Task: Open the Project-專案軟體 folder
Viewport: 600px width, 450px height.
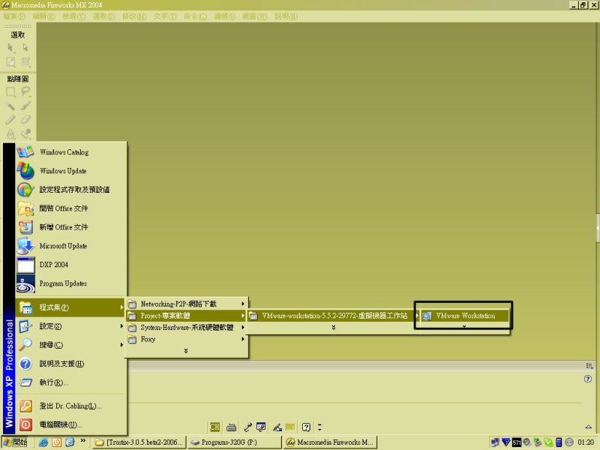Action: coord(186,316)
